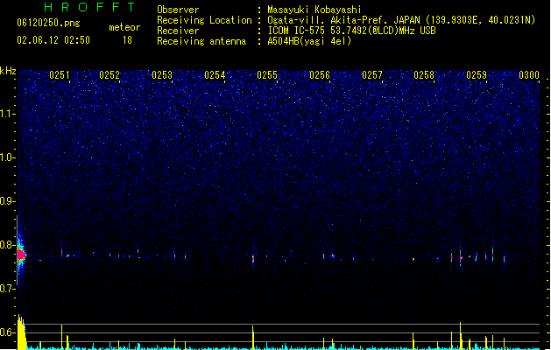Click the 0257 time marker
Screen dimensions: 551x350
[371, 75]
